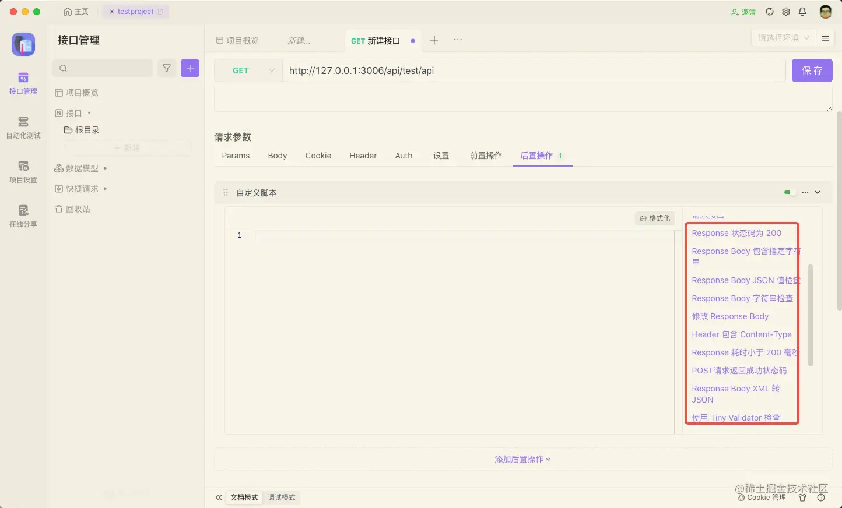Click the 自定义脚本 drag handle

tap(226, 192)
